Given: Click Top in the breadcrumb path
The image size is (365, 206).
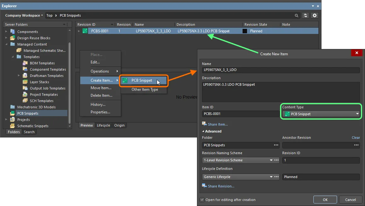Looking at the screenshot, I should tap(49, 16).
